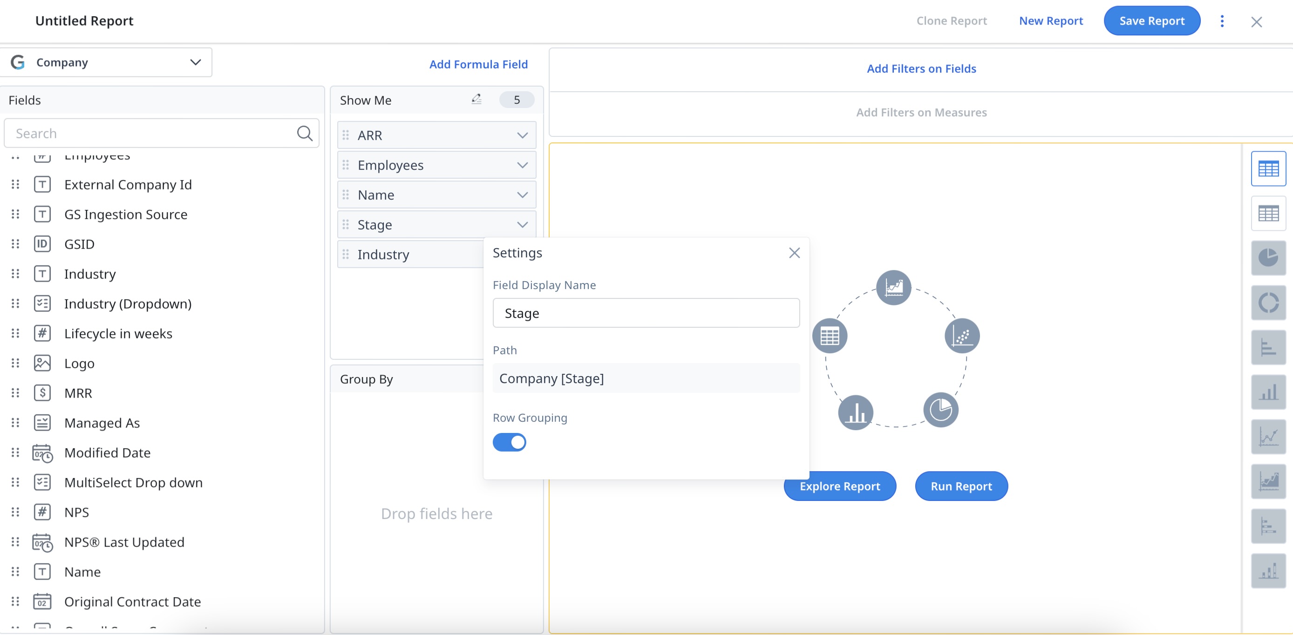
Task: Toggle the Row Grouping switch
Action: tap(509, 442)
